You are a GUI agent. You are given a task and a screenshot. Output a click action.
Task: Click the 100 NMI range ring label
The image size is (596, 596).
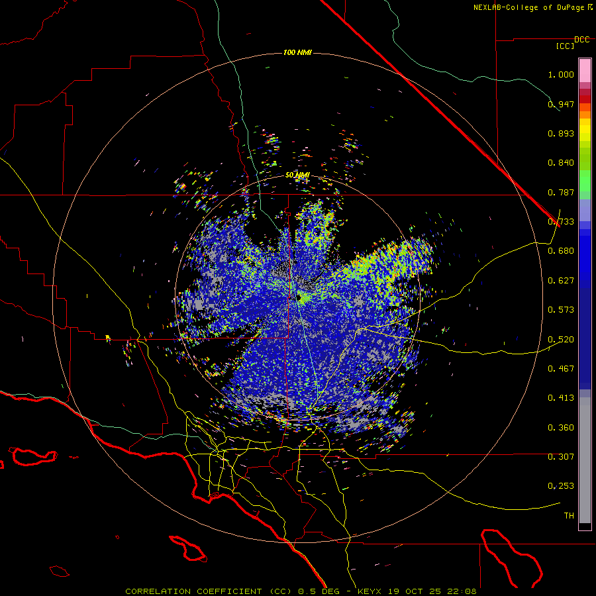297,52
